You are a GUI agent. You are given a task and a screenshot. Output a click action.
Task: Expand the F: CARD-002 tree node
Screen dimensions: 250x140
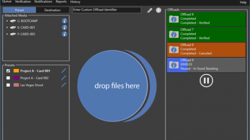tap(7, 34)
